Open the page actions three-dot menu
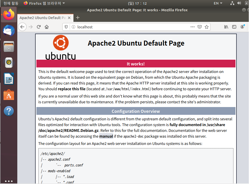 point(193,27)
